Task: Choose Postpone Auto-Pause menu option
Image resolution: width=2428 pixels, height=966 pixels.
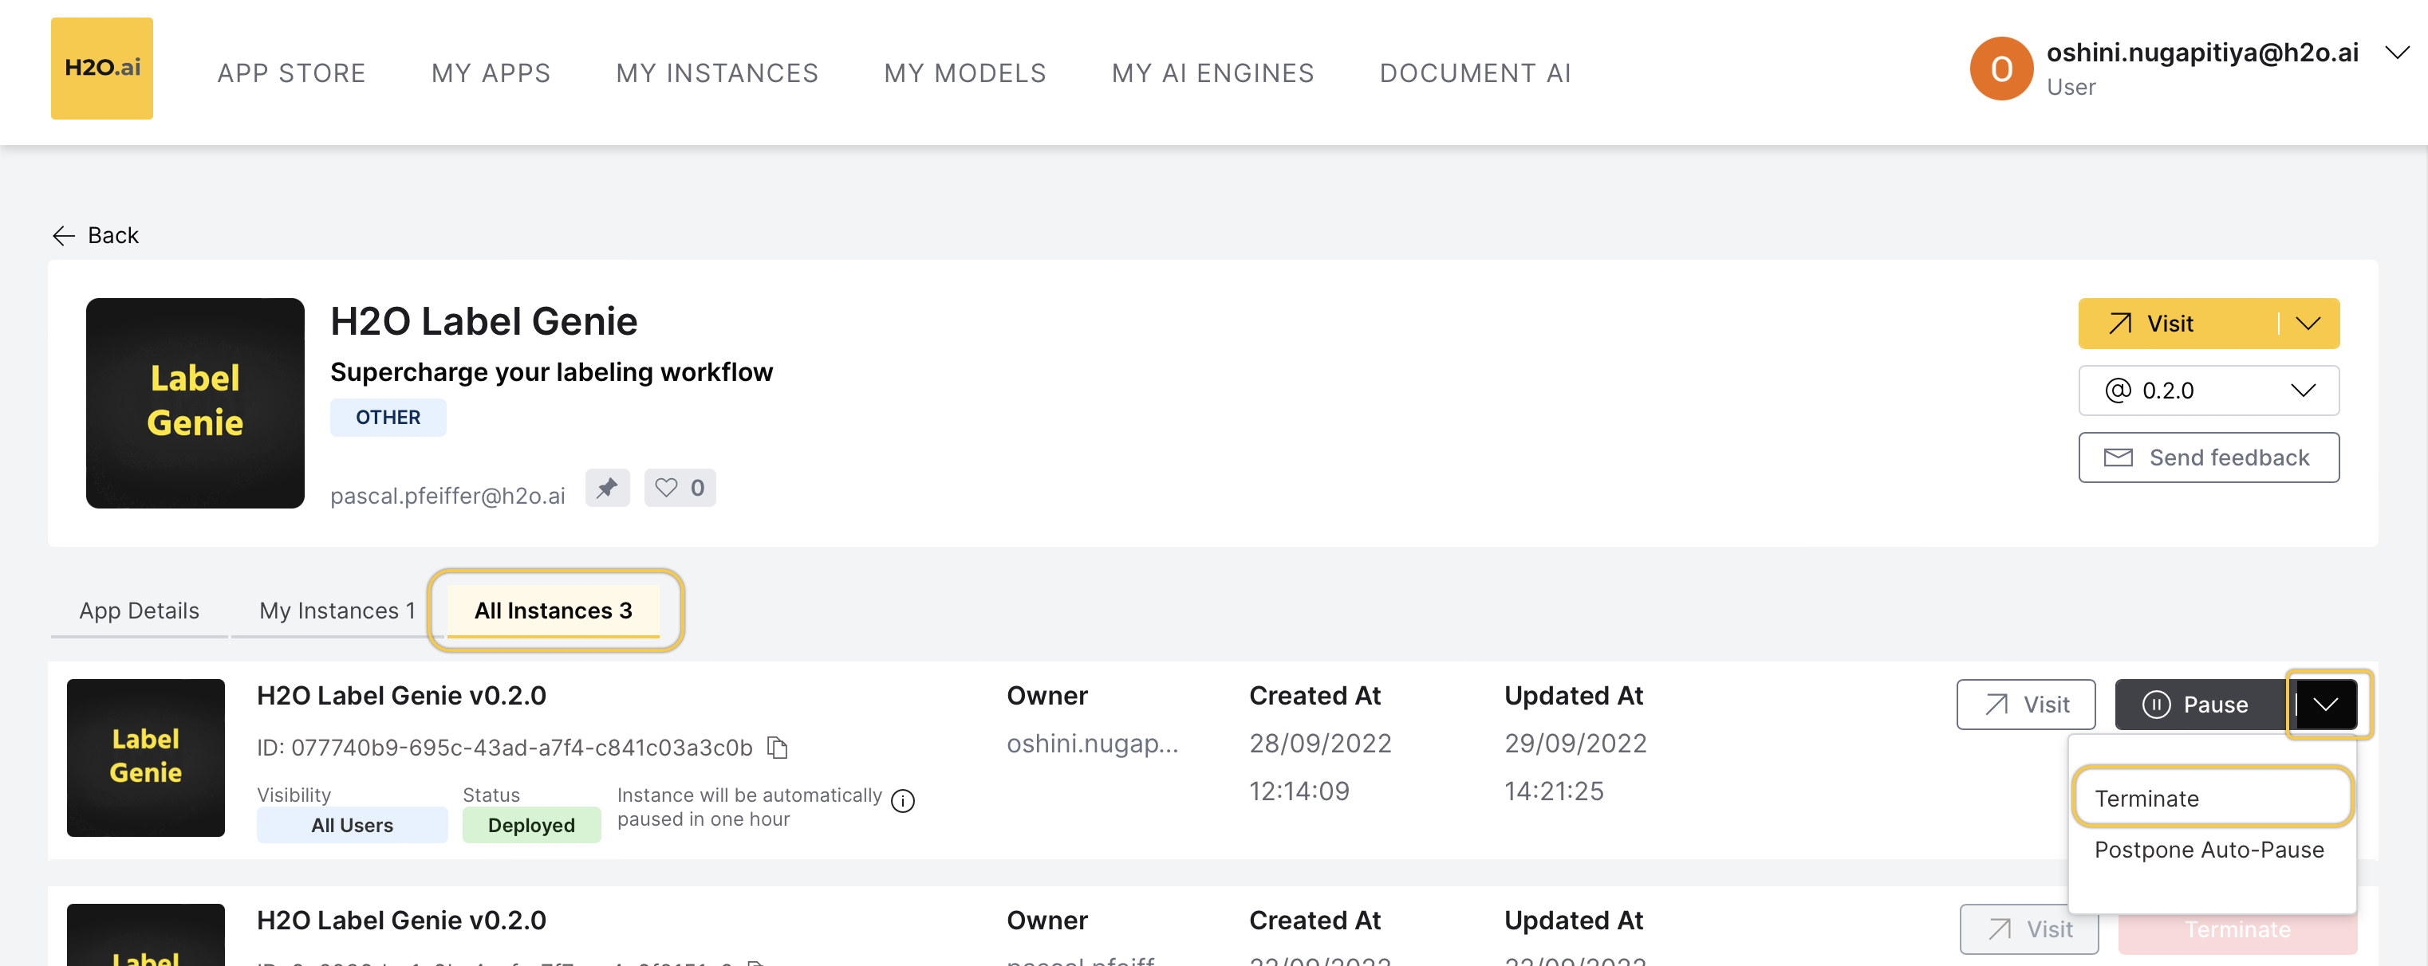Action: pos(2209,850)
